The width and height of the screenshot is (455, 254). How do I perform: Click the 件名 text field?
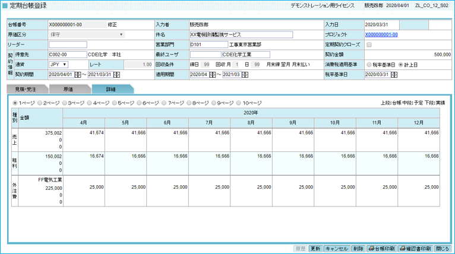click(x=241, y=34)
